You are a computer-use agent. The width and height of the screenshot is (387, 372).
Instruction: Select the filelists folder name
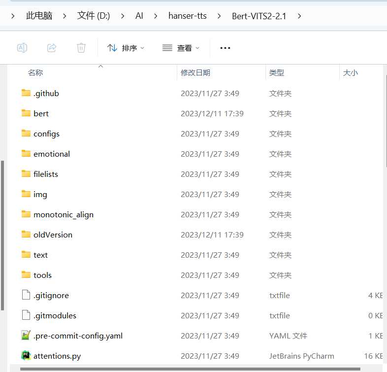(46, 174)
